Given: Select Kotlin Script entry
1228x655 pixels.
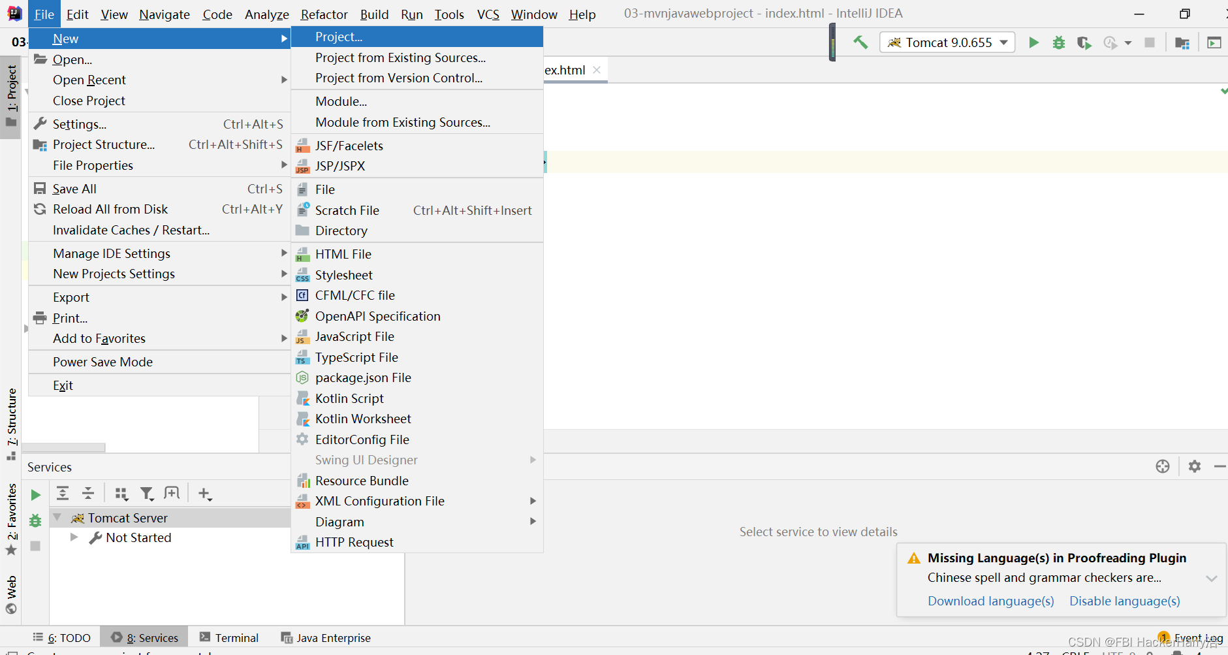Looking at the screenshot, I should pyautogui.click(x=417, y=398).
